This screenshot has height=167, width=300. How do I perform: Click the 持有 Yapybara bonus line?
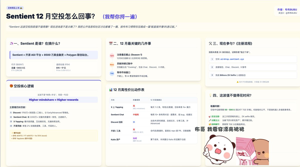tap(22, 138)
